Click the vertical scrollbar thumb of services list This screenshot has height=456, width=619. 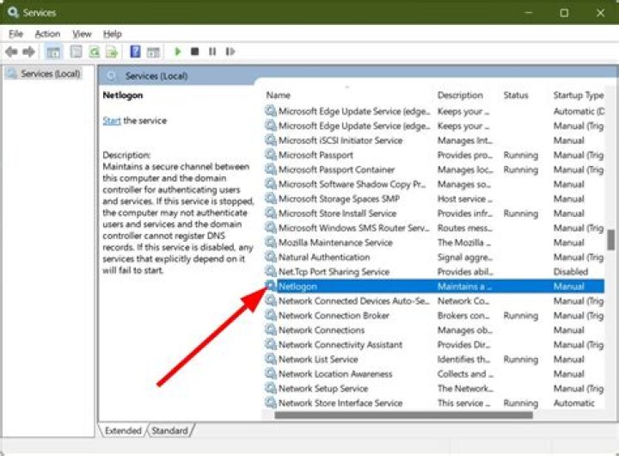tap(611, 240)
